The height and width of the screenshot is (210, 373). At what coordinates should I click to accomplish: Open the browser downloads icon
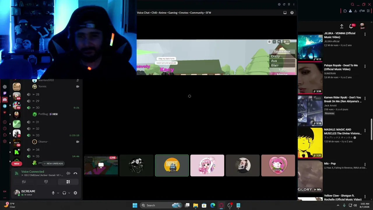click(356, 11)
